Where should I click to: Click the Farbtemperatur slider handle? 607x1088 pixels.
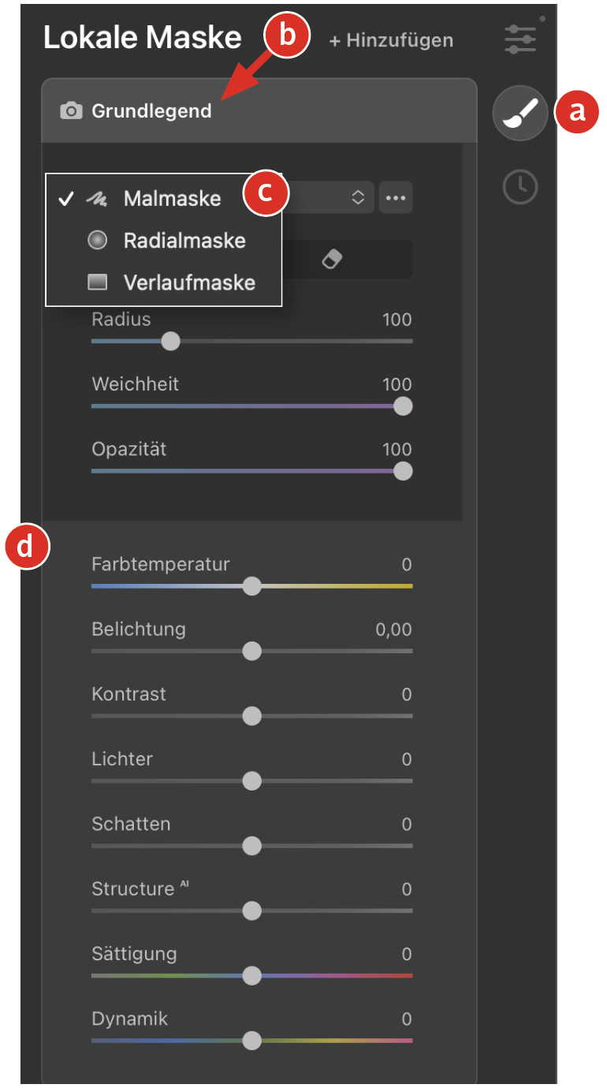coord(251,586)
